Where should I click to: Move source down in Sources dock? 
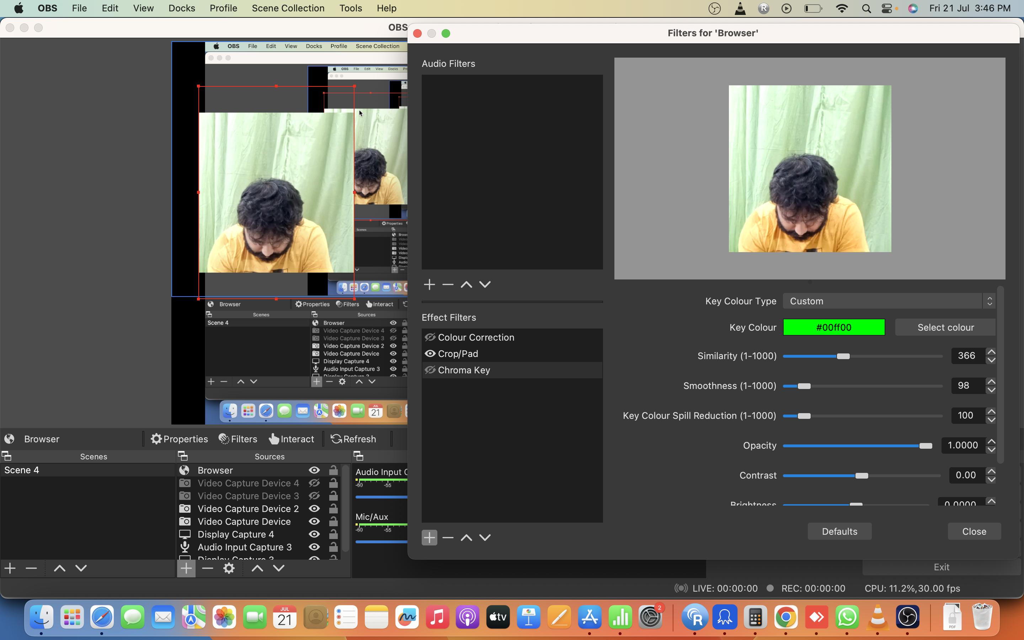[x=279, y=568]
